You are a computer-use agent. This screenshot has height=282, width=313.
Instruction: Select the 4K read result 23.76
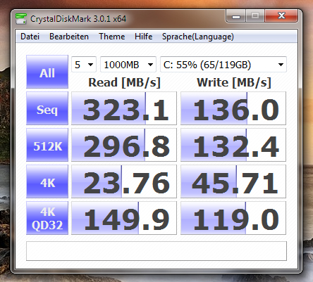point(124,181)
